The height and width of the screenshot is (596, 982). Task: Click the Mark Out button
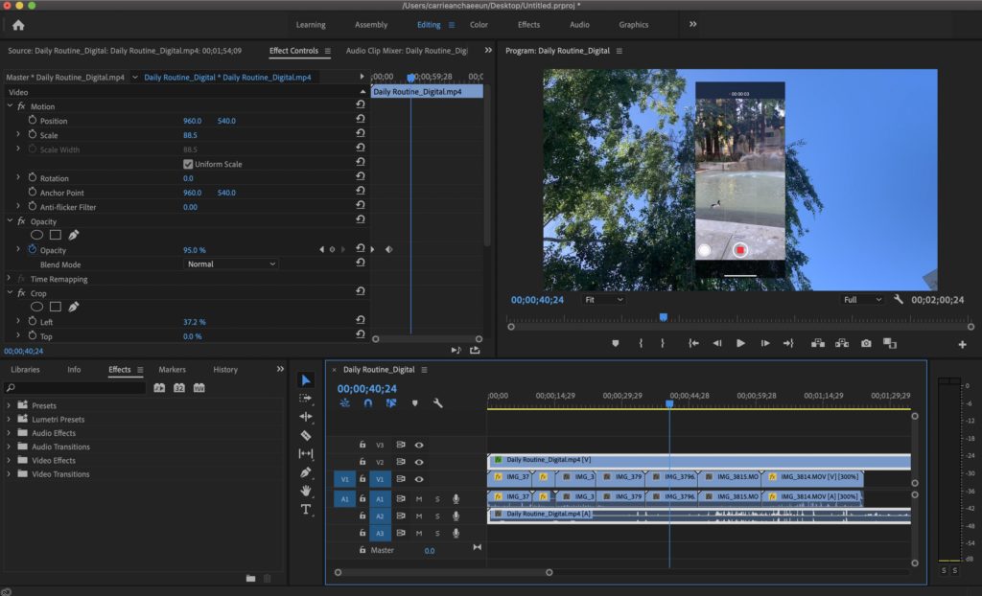click(x=662, y=343)
